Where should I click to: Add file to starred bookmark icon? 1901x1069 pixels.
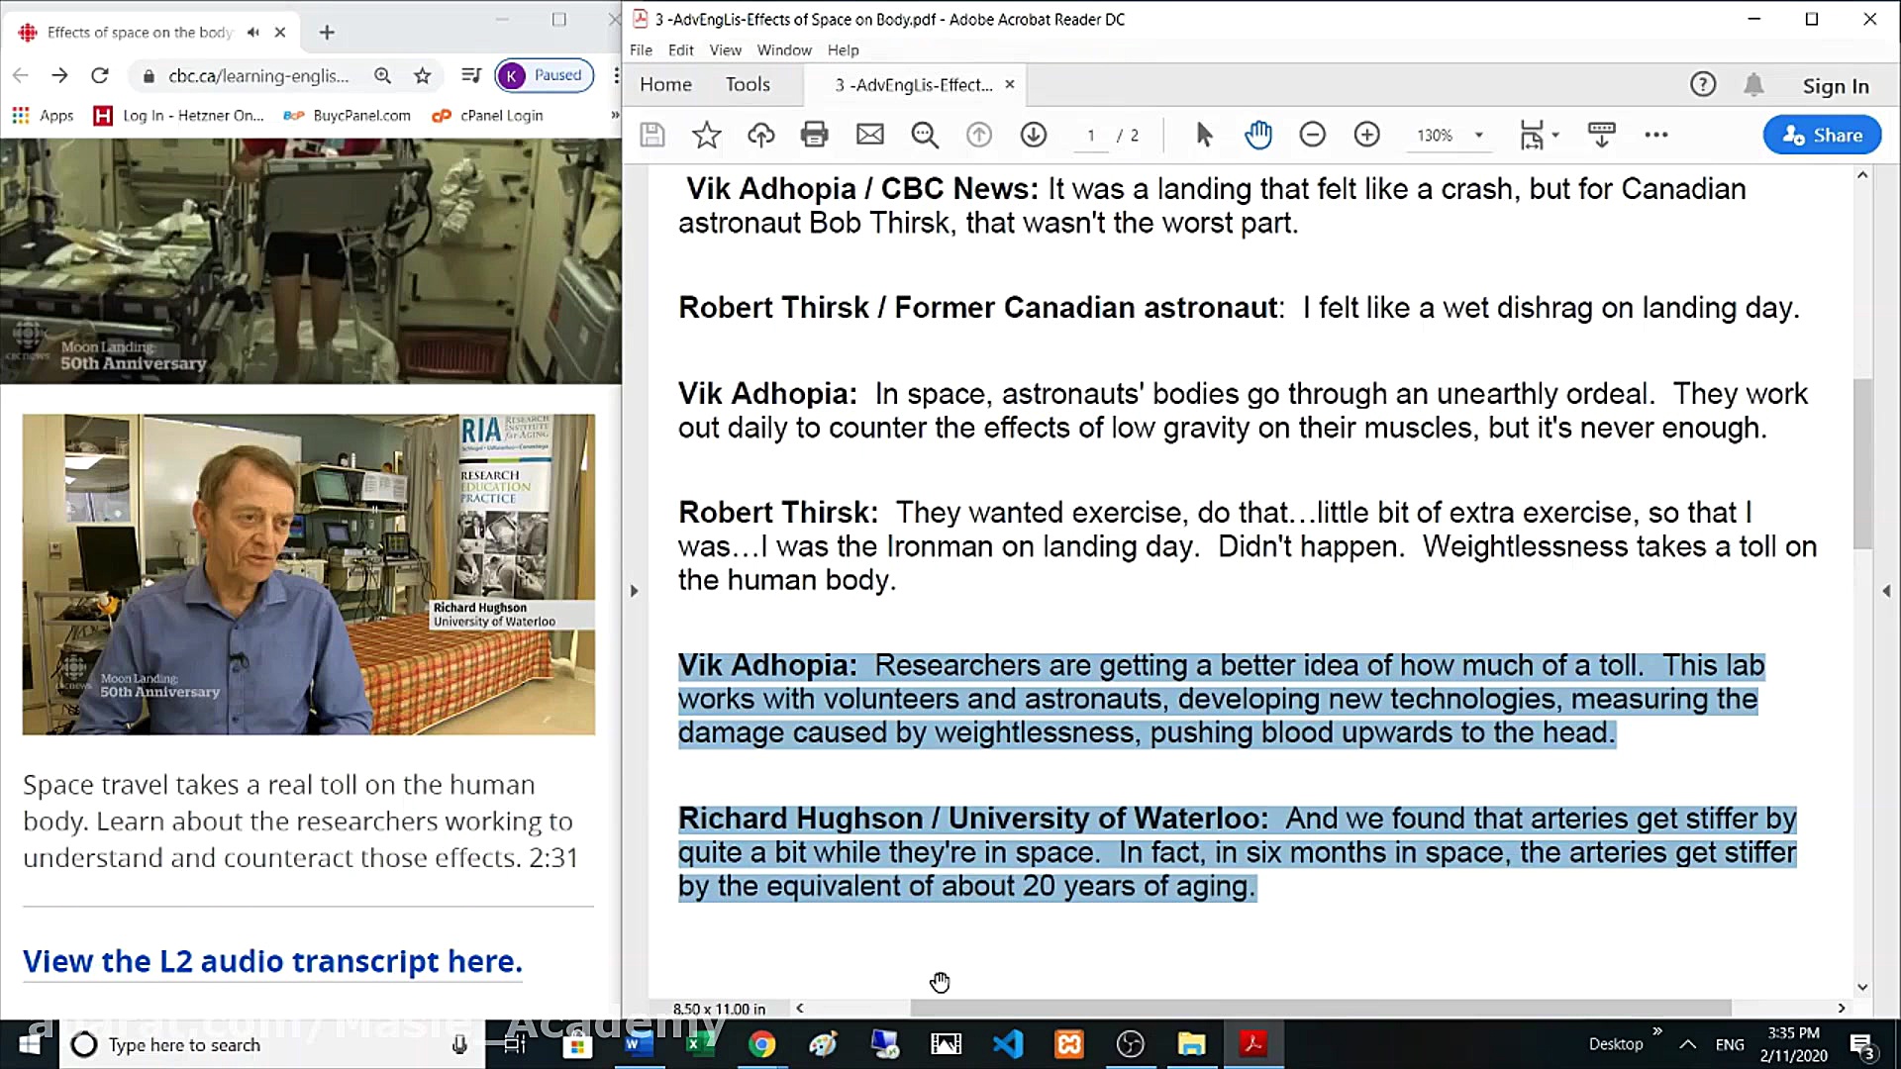[x=706, y=135]
